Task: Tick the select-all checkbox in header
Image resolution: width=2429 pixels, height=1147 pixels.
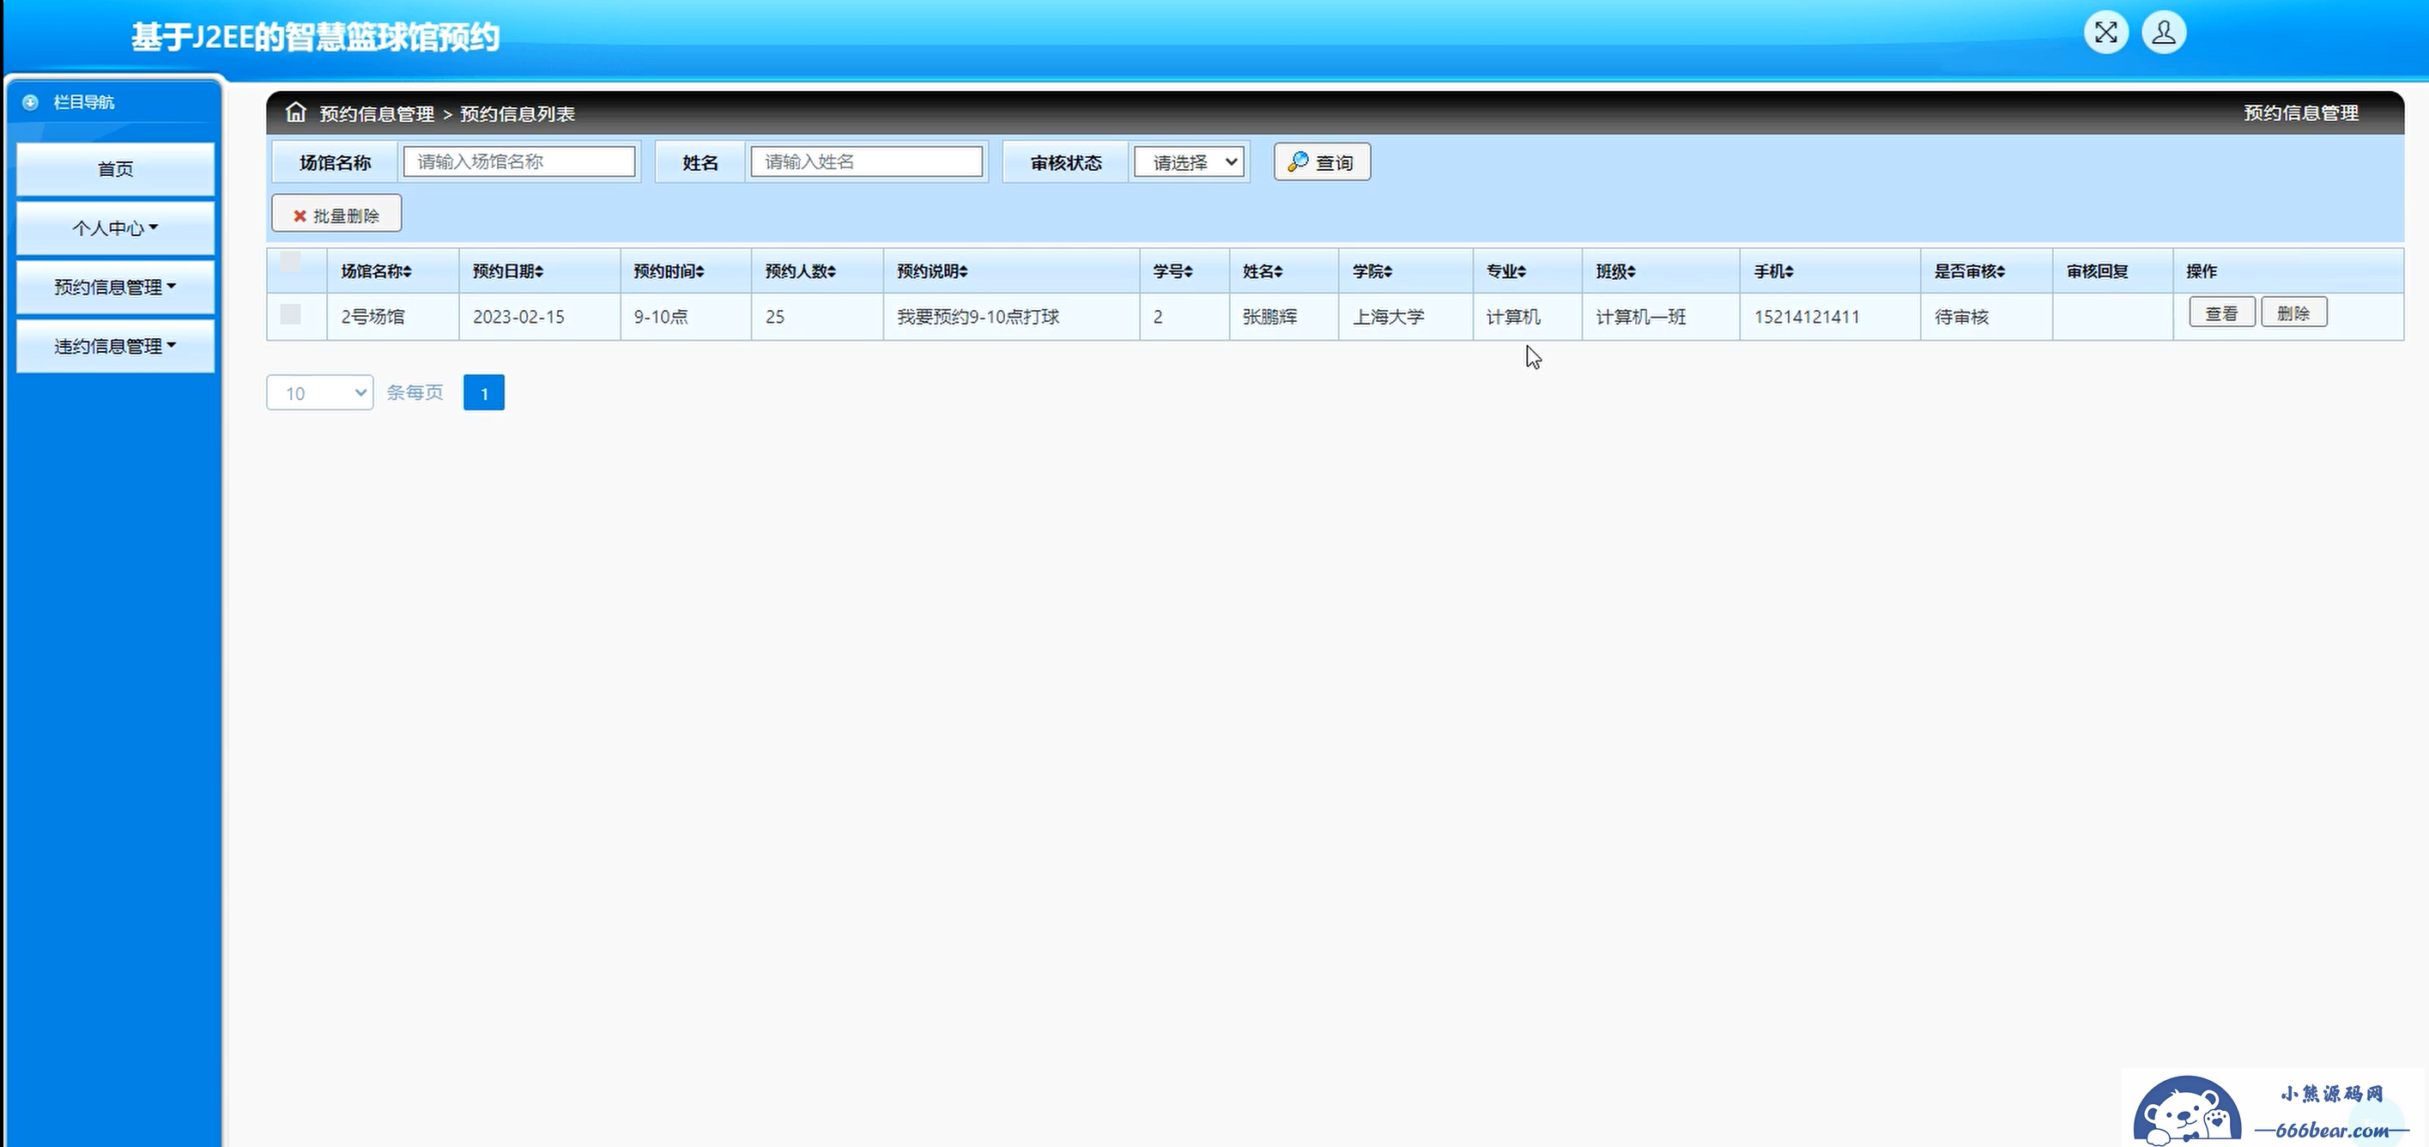Action: tap(290, 261)
